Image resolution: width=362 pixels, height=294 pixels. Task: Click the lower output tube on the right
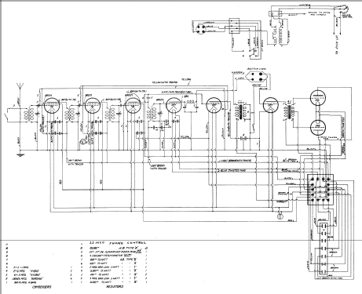(x=318, y=127)
